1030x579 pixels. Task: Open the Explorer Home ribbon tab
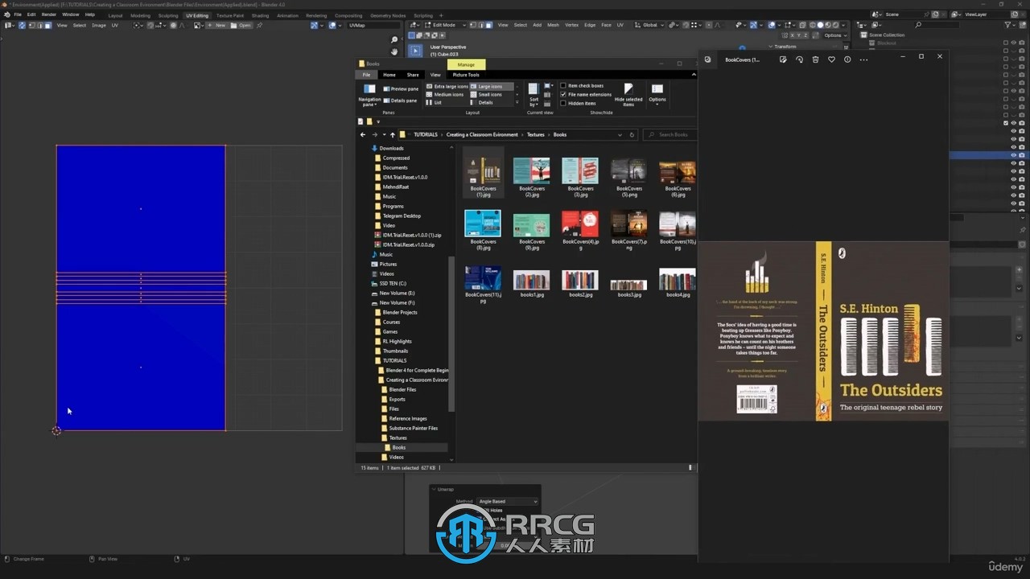pyautogui.click(x=389, y=75)
